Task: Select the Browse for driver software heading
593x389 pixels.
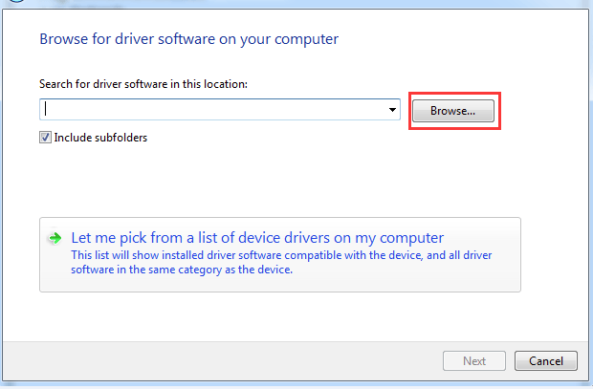Action: click(189, 39)
